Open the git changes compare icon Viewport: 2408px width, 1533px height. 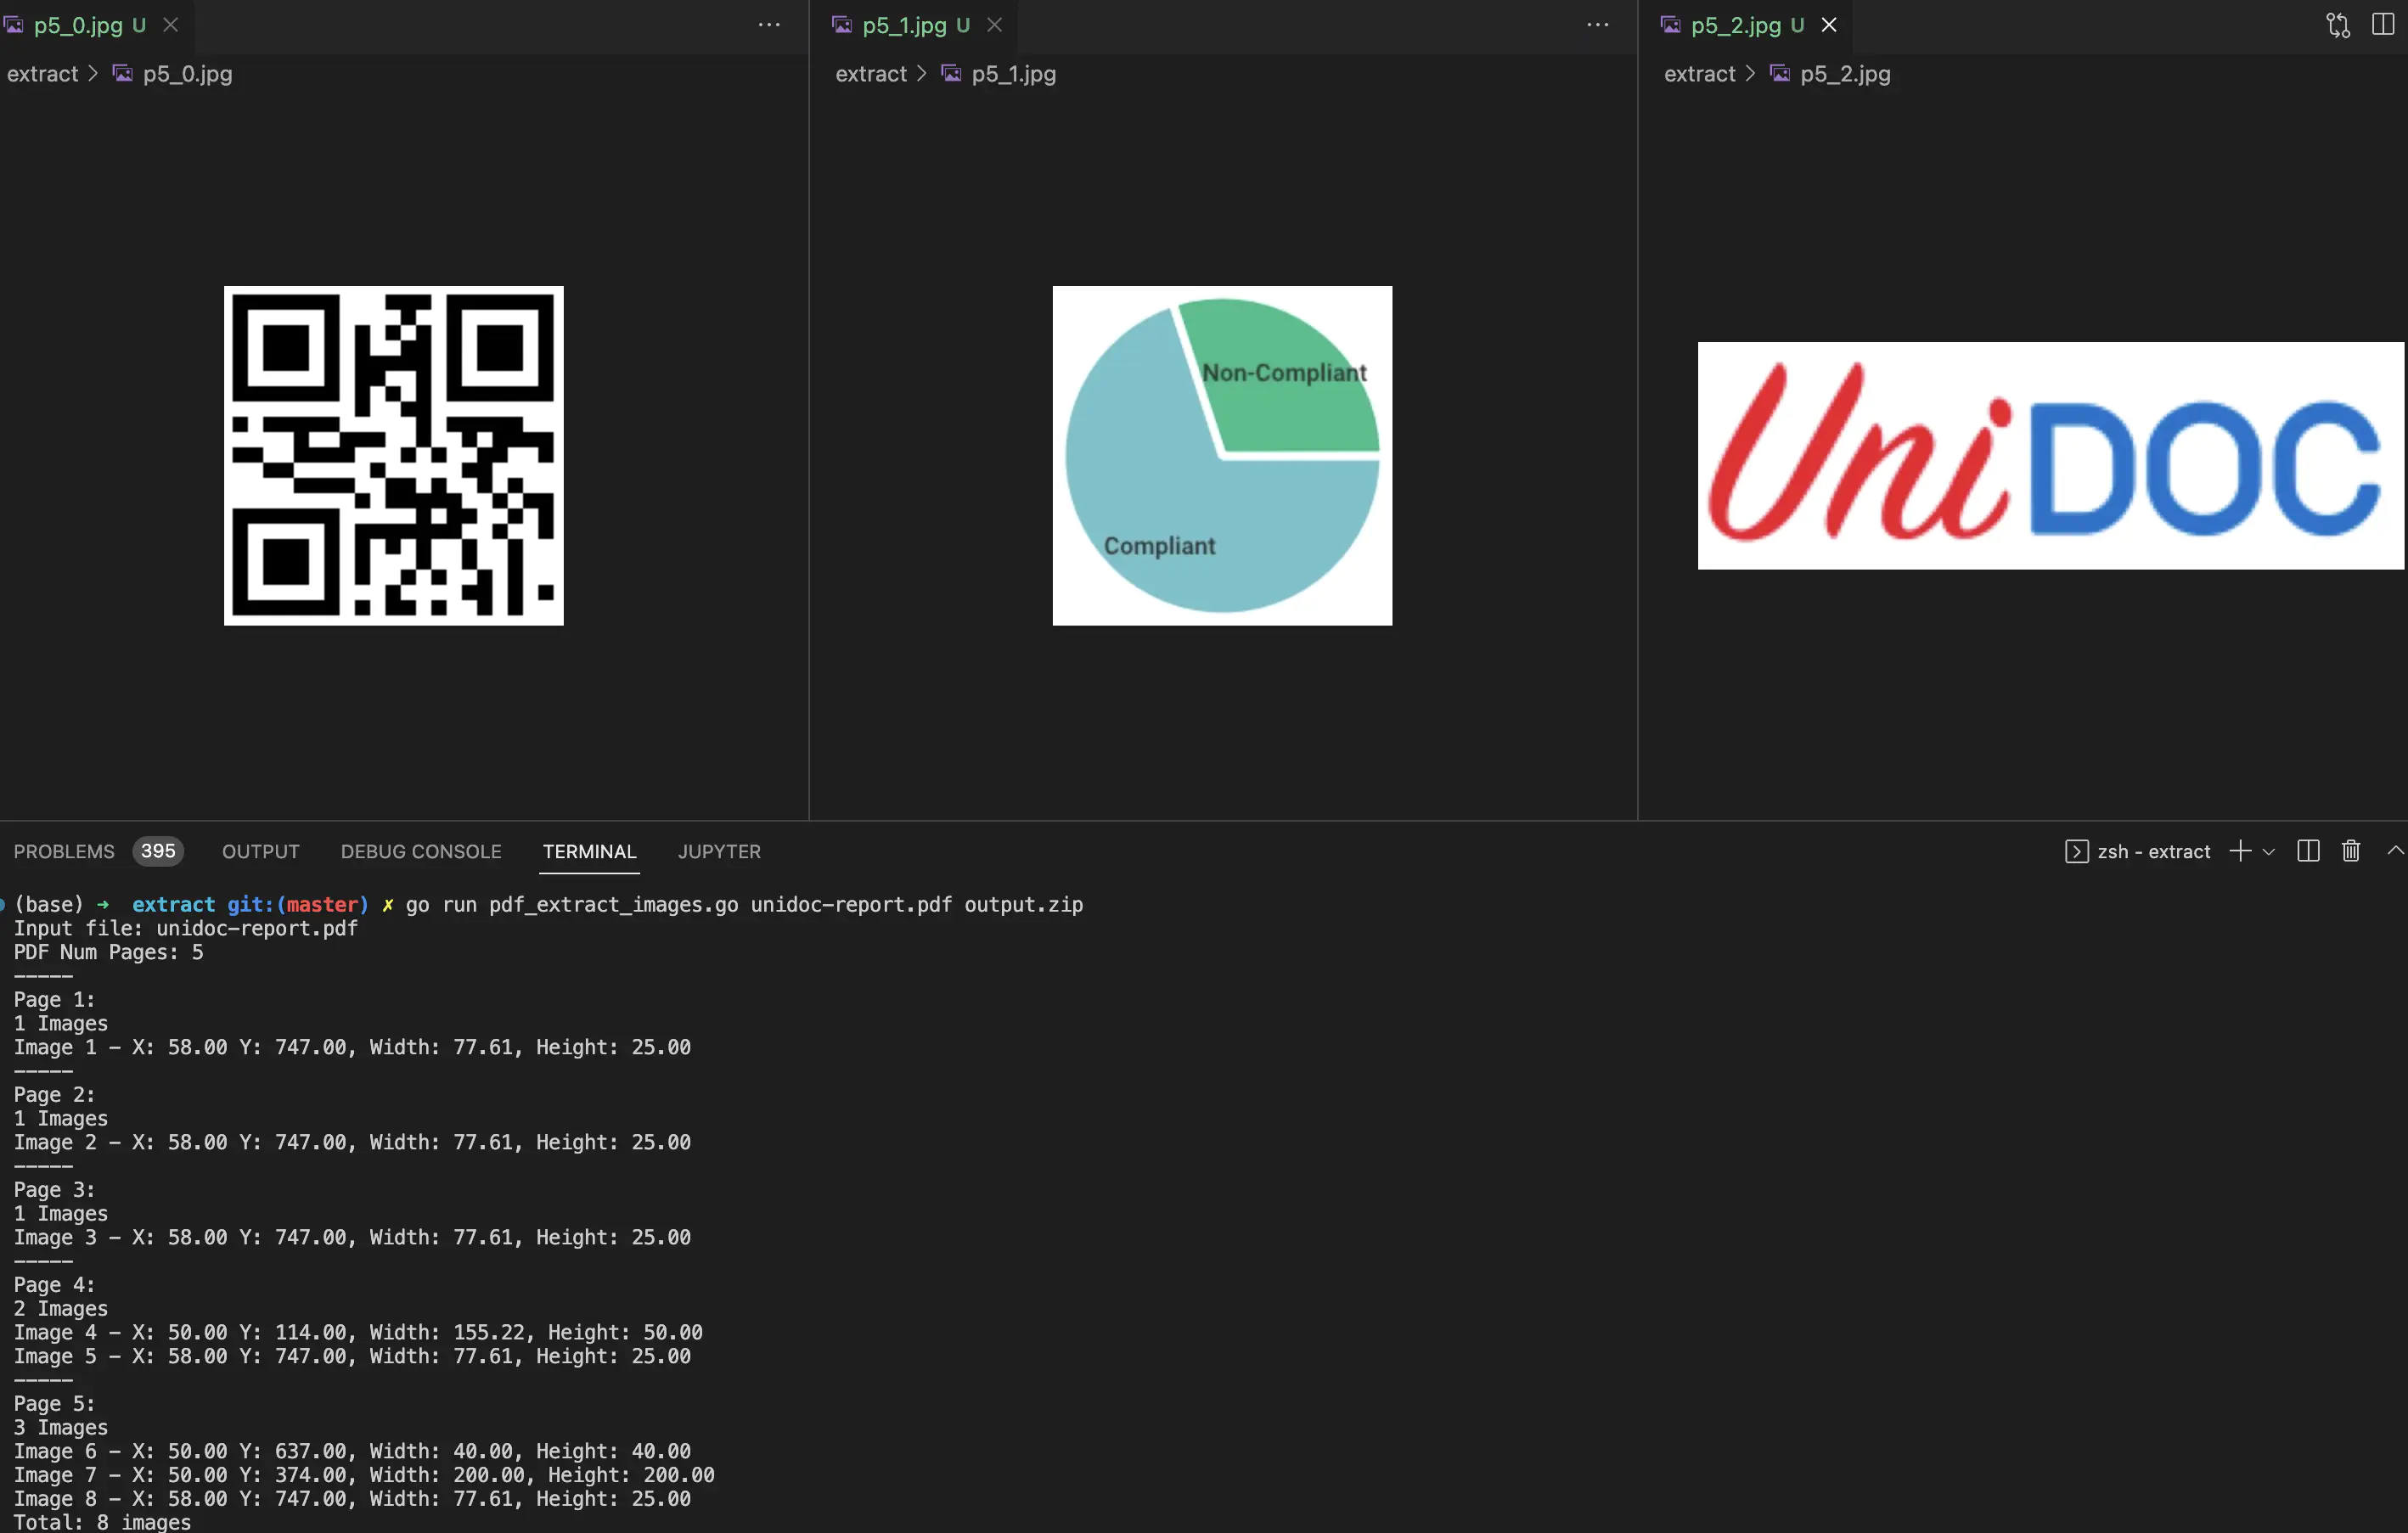2337,24
